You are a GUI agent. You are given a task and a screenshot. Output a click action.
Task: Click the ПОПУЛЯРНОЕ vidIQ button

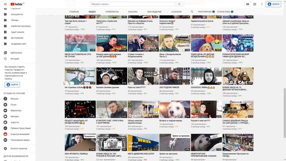point(206,12)
